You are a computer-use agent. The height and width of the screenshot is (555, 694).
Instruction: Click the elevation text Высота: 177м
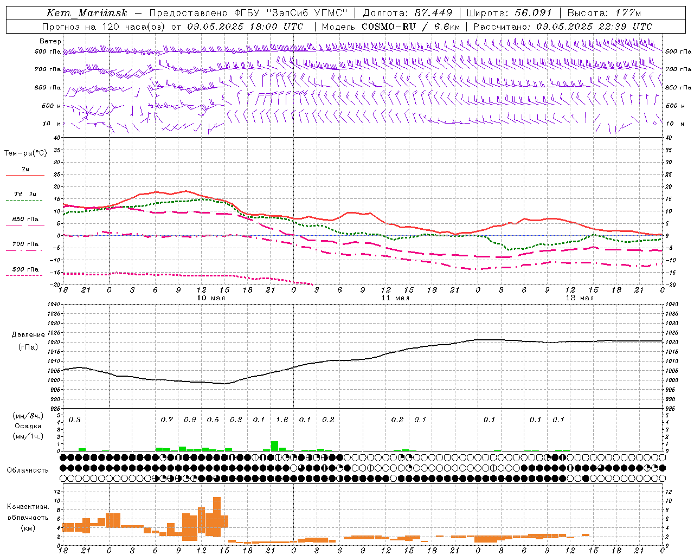[x=604, y=13]
